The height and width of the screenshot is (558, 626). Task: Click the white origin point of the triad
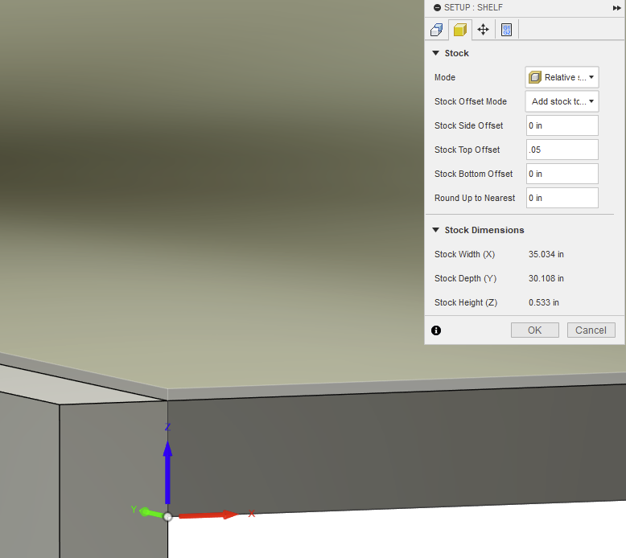tap(167, 516)
